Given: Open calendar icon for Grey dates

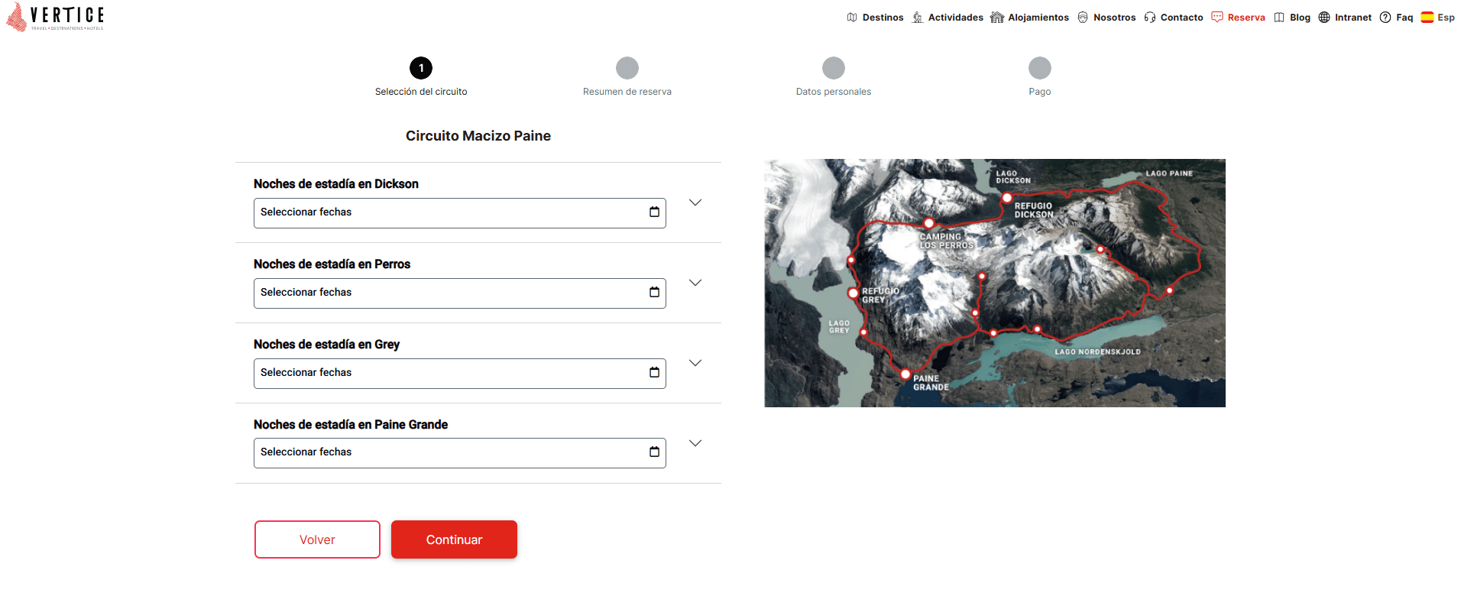Looking at the screenshot, I should 654,373.
